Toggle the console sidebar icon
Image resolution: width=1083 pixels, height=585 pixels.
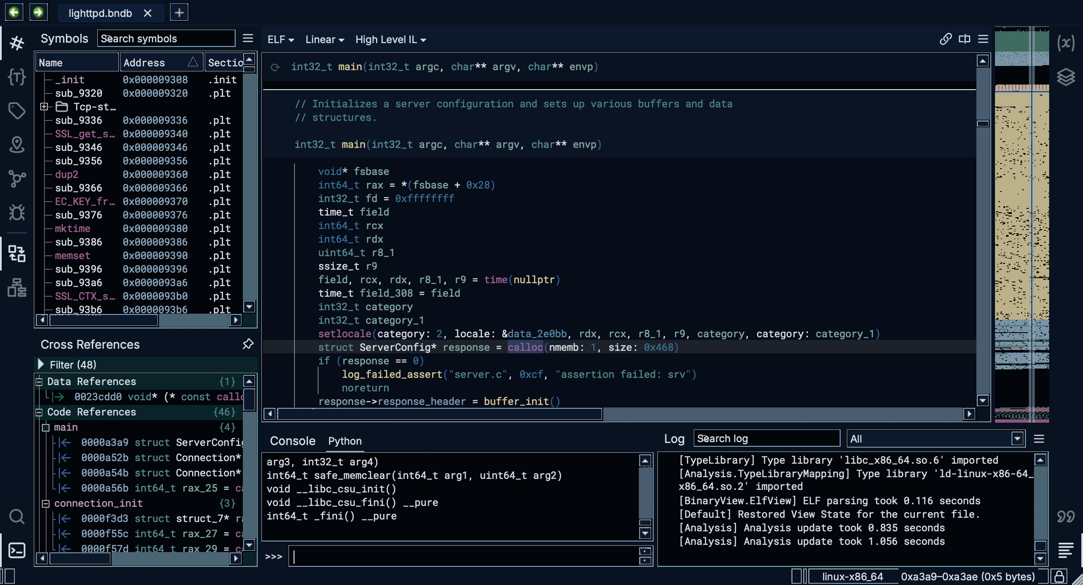[17, 550]
